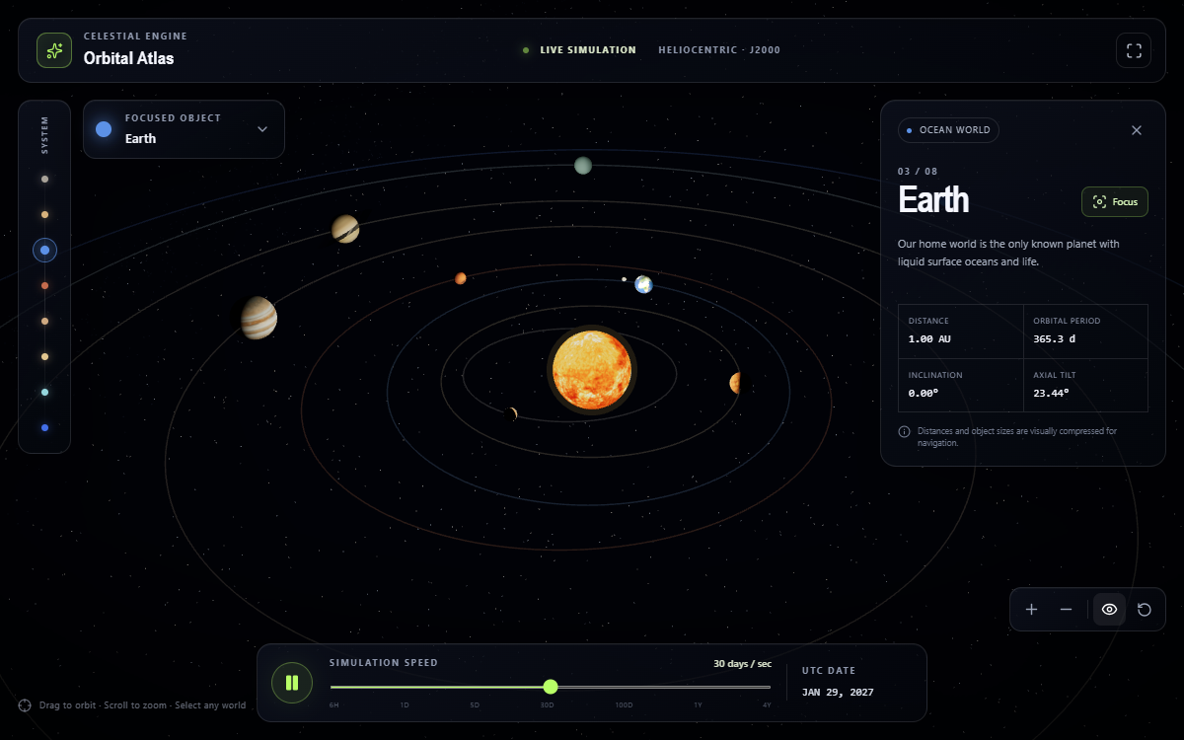This screenshot has width=1184, height=740.
Task: Click the 30 days / sec readout
Action: point(742,663)
